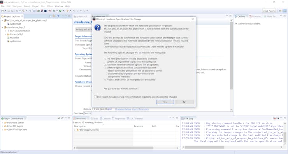Open the Documentation link
The height and width of the screenshot is (154, 288).
pos(123,109)
